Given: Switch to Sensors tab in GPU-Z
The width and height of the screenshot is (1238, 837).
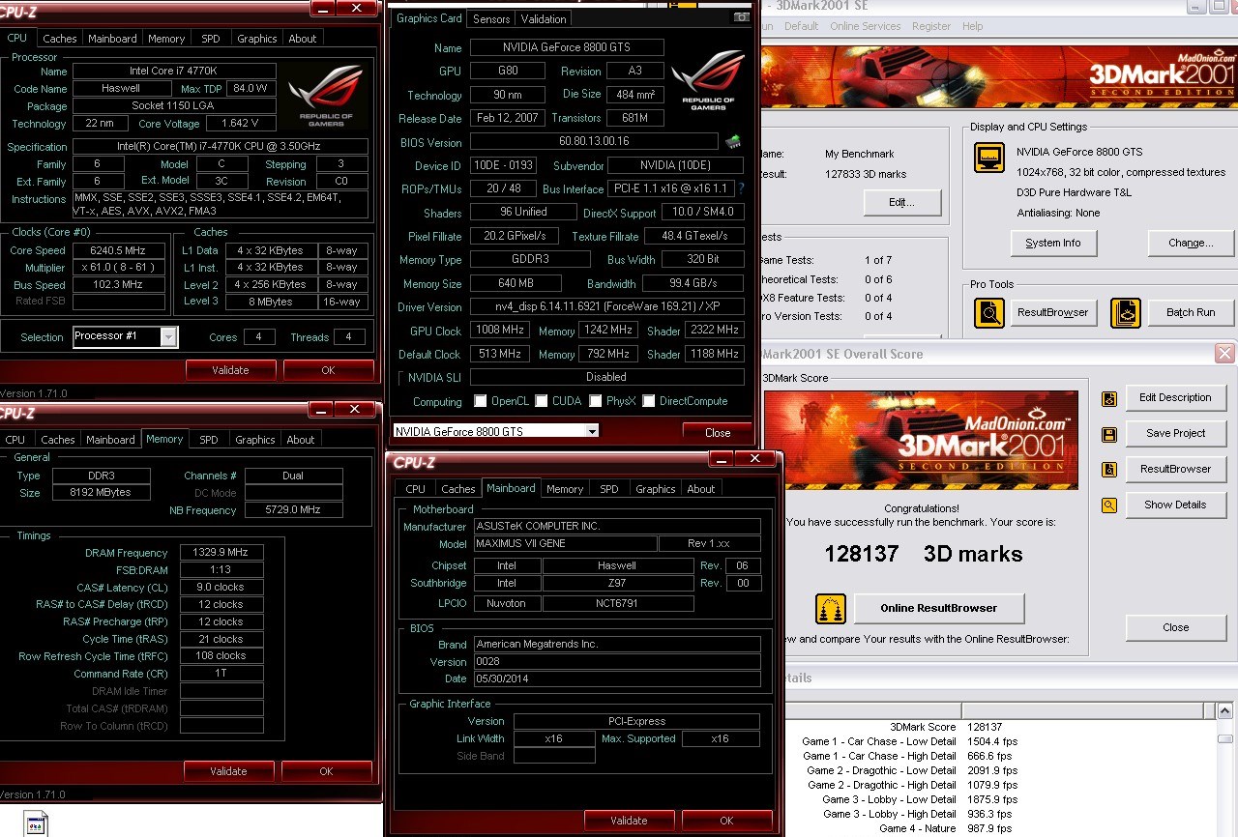Looking at the screenshot, I should pyautogui.click(x=491, y=18).
